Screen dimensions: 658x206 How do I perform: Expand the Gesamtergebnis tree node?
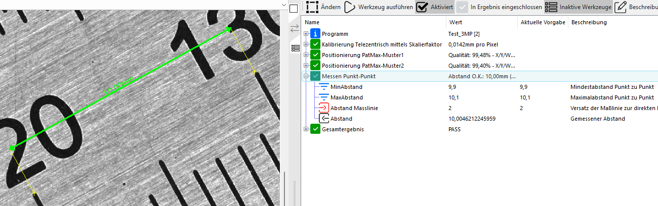[306, 129]
